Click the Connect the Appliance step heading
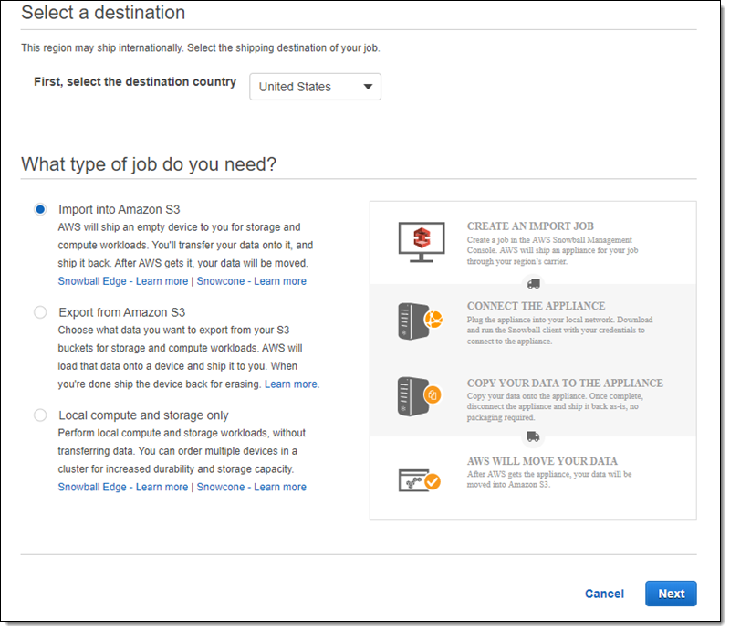Viewport: 730px width, 631px height. tap(536, 306)
